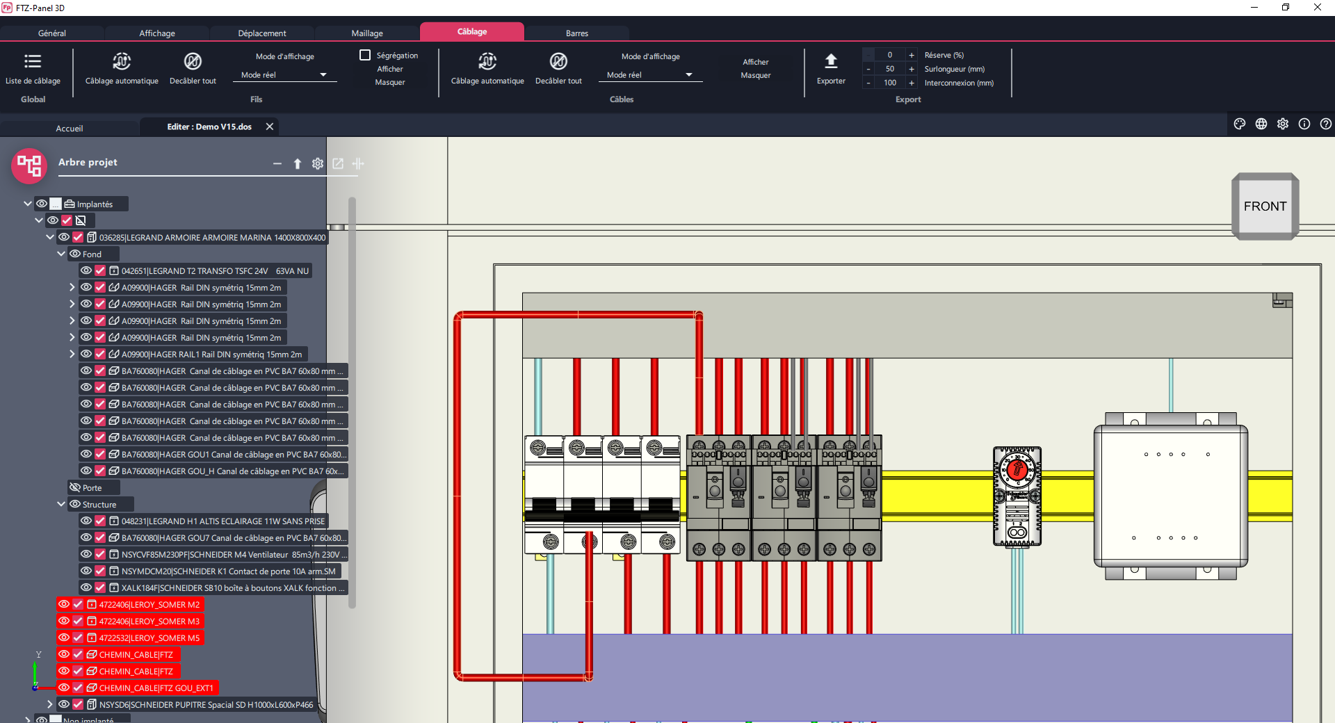Screen dimensions: 1335x723
Task: Run Câblage automatique in the Fils group
Action: click(122, 62)
